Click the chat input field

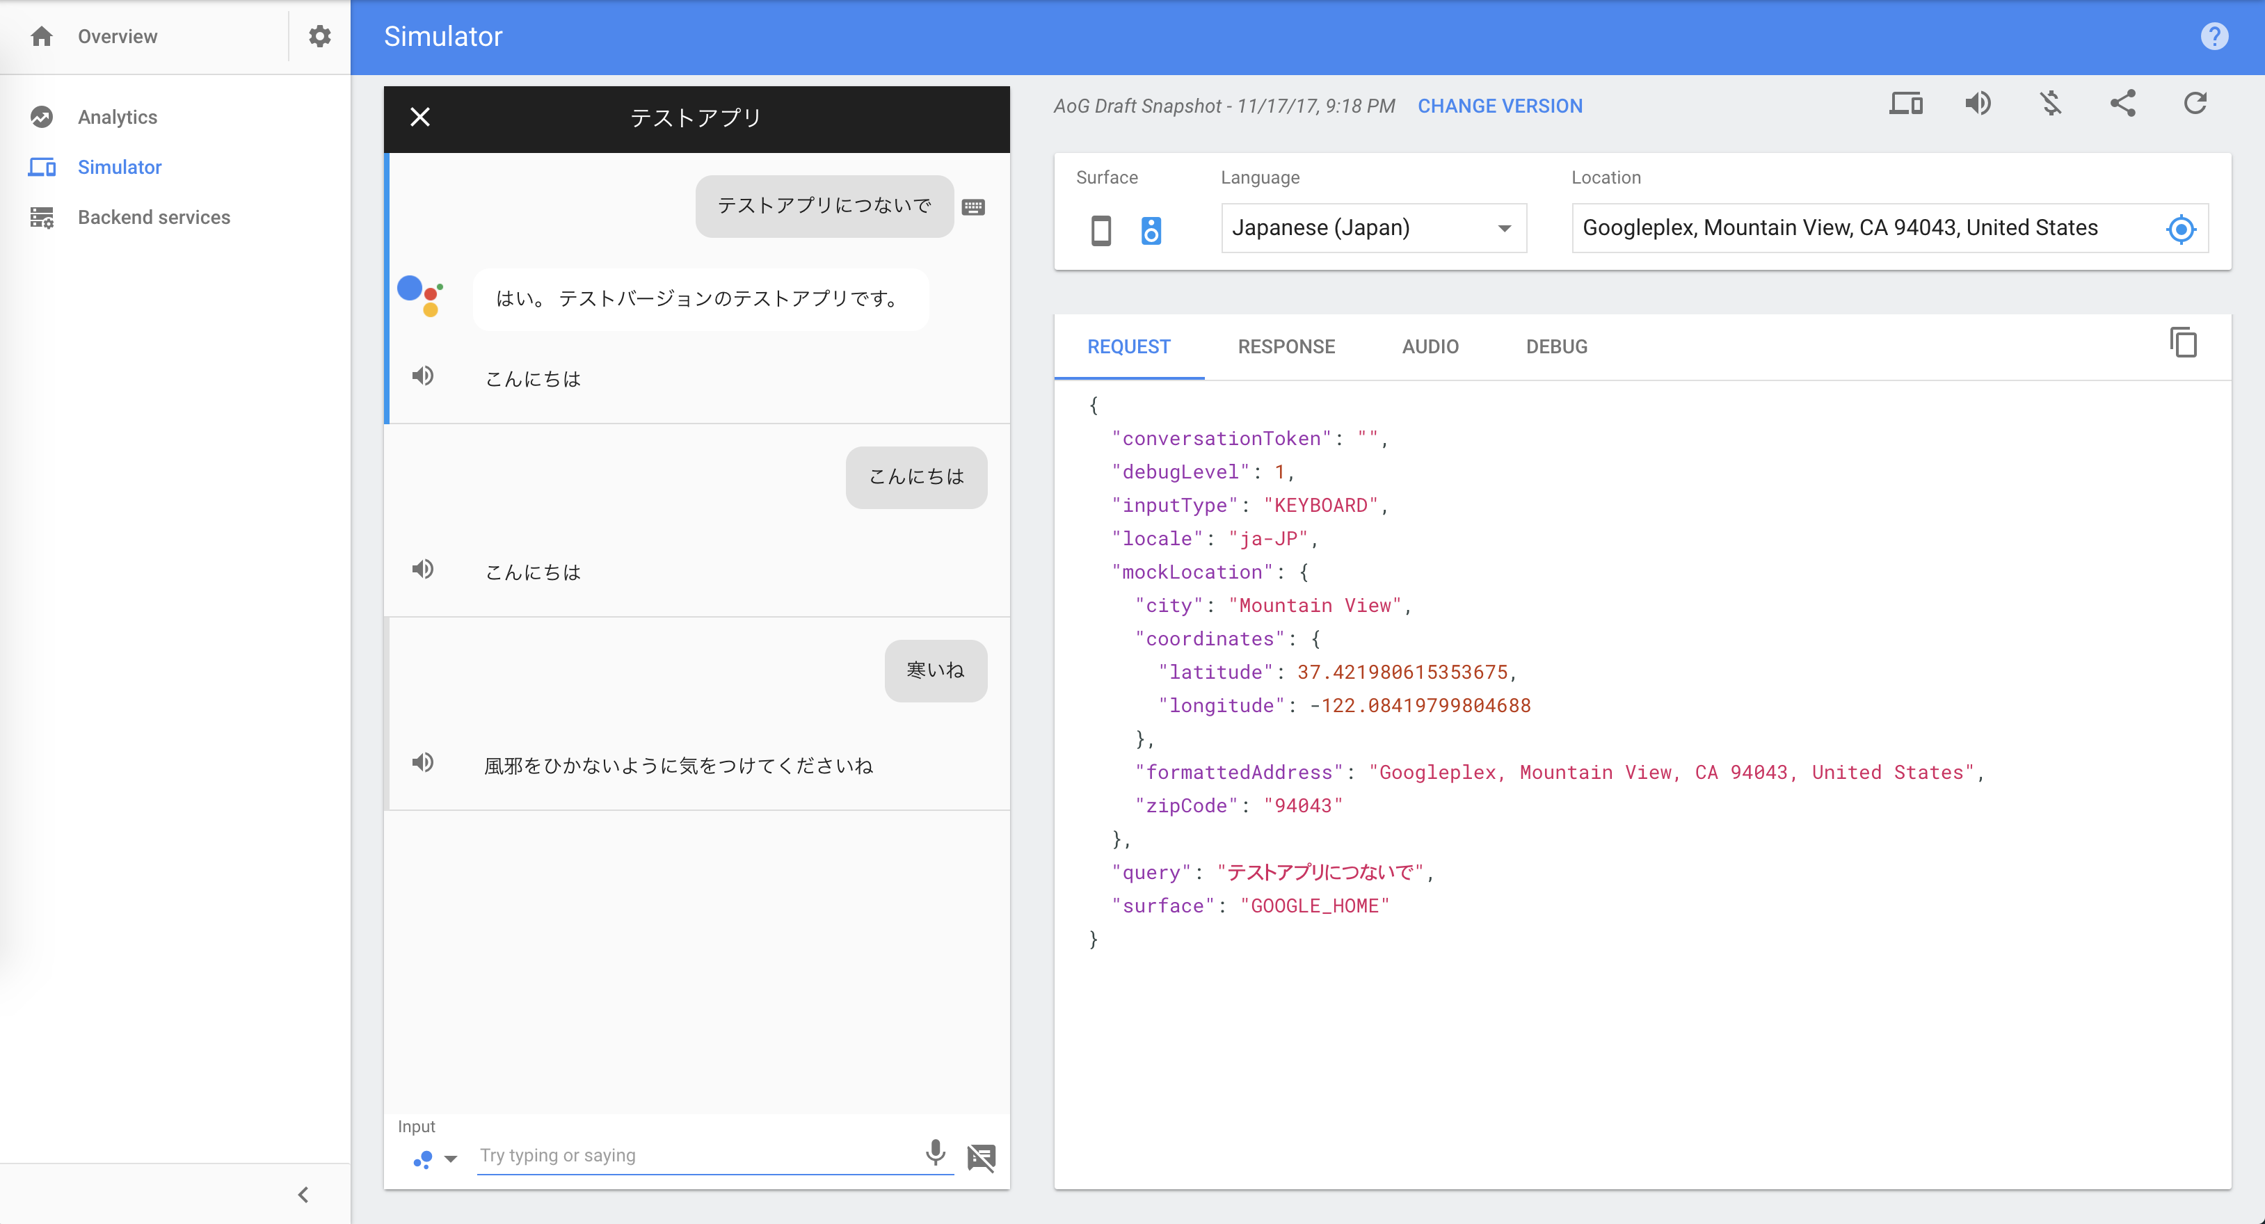(x=696, y=1154)
